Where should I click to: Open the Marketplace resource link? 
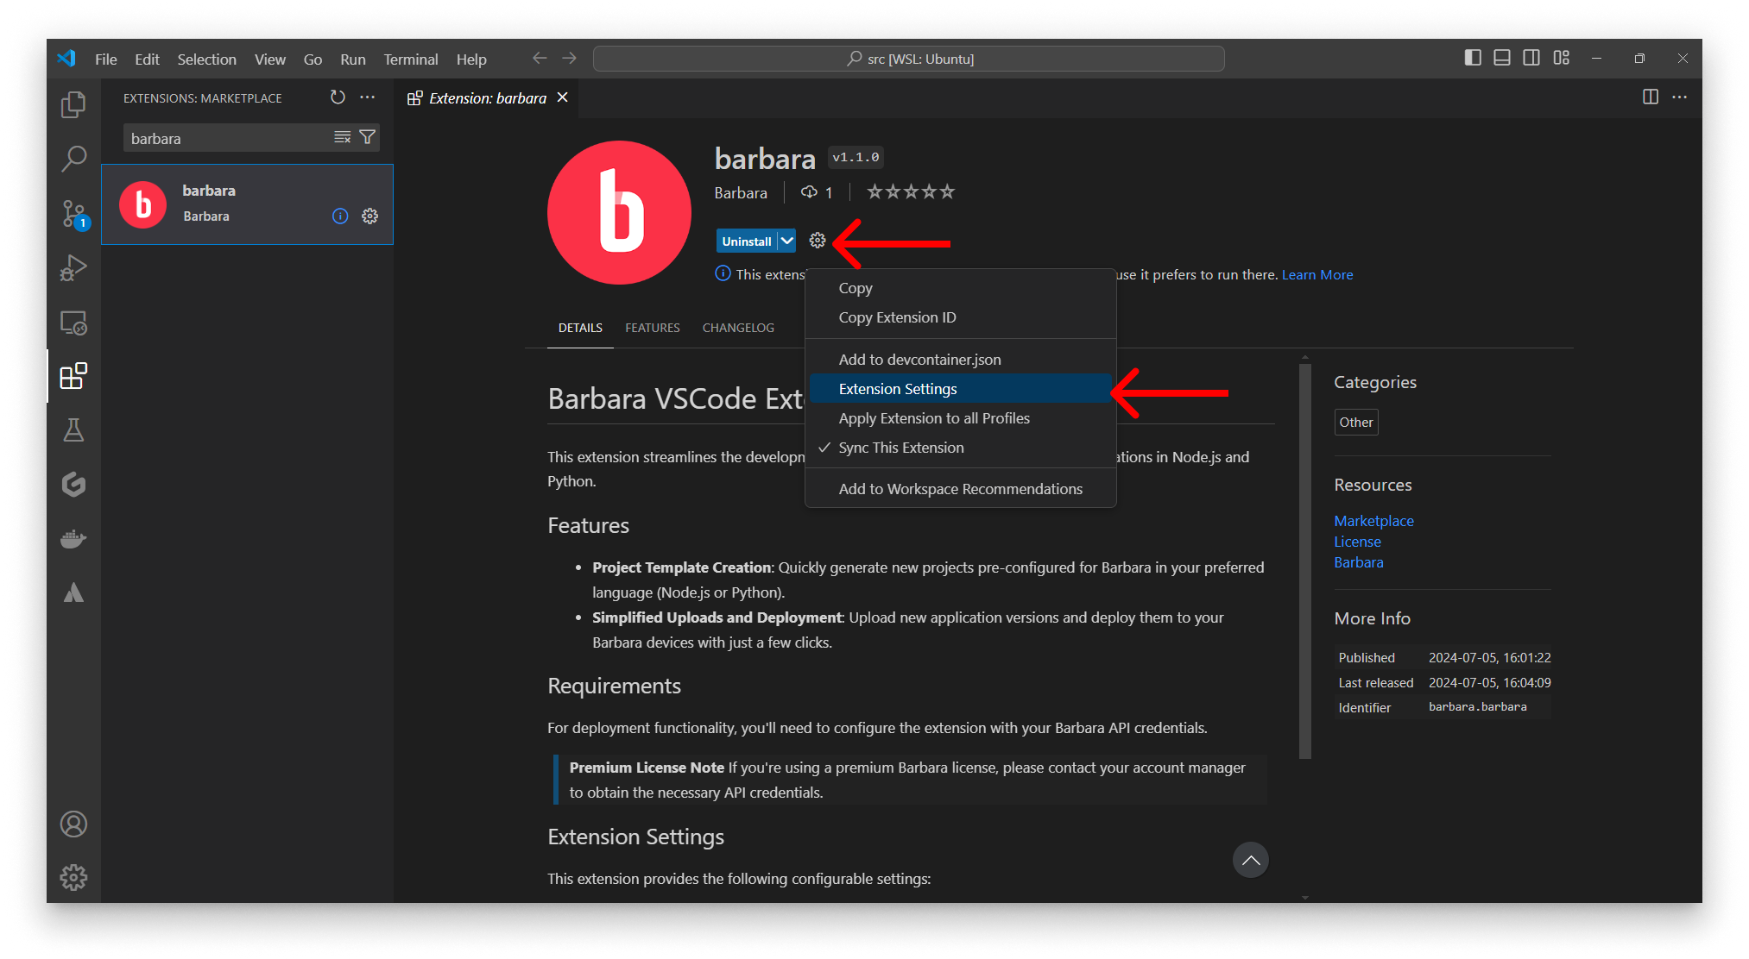[1373, 520]
